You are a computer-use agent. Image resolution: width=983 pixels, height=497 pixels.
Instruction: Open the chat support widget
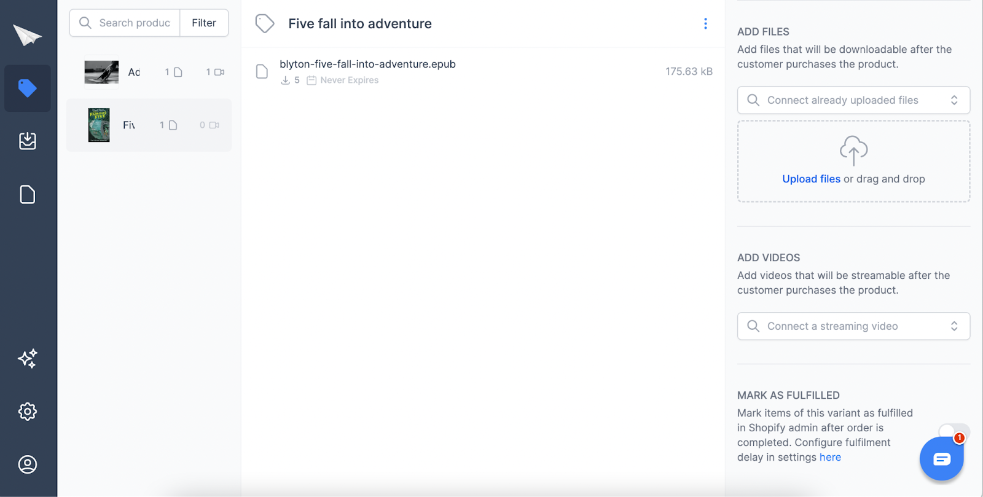[x=941, y=459]
